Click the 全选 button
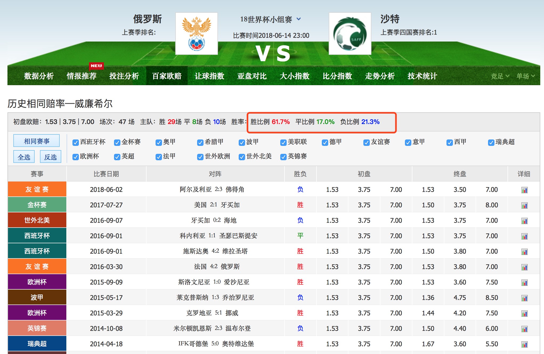The image size is (544, 354). [x=24, y=157]
